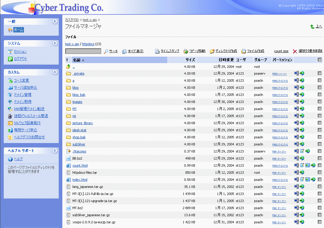Collapse the カスタム sidebar panel
The image size is (324, 228).
(x=54, y=72)
